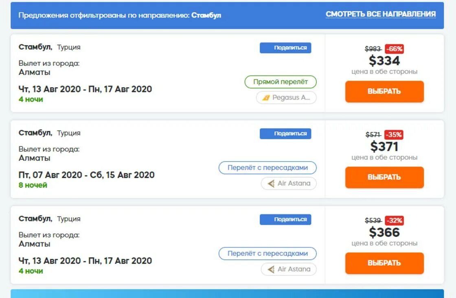Click the 'Прямой перелёт' badge
Screen dimensions: 456x298
tap(281, 82)
